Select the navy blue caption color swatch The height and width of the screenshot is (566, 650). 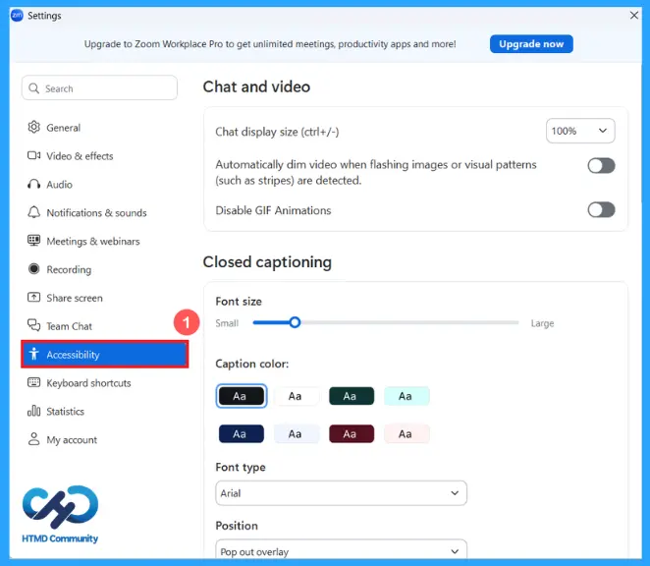coord(242,433)
